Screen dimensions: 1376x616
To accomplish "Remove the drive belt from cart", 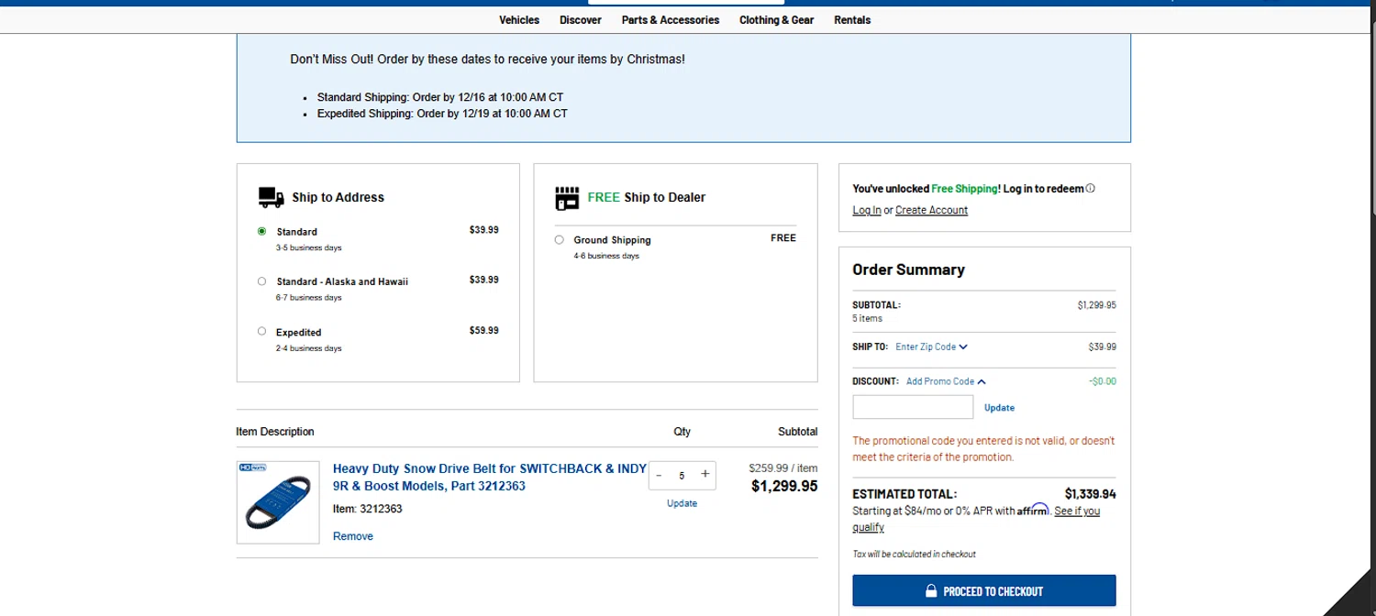I will 353,536.
